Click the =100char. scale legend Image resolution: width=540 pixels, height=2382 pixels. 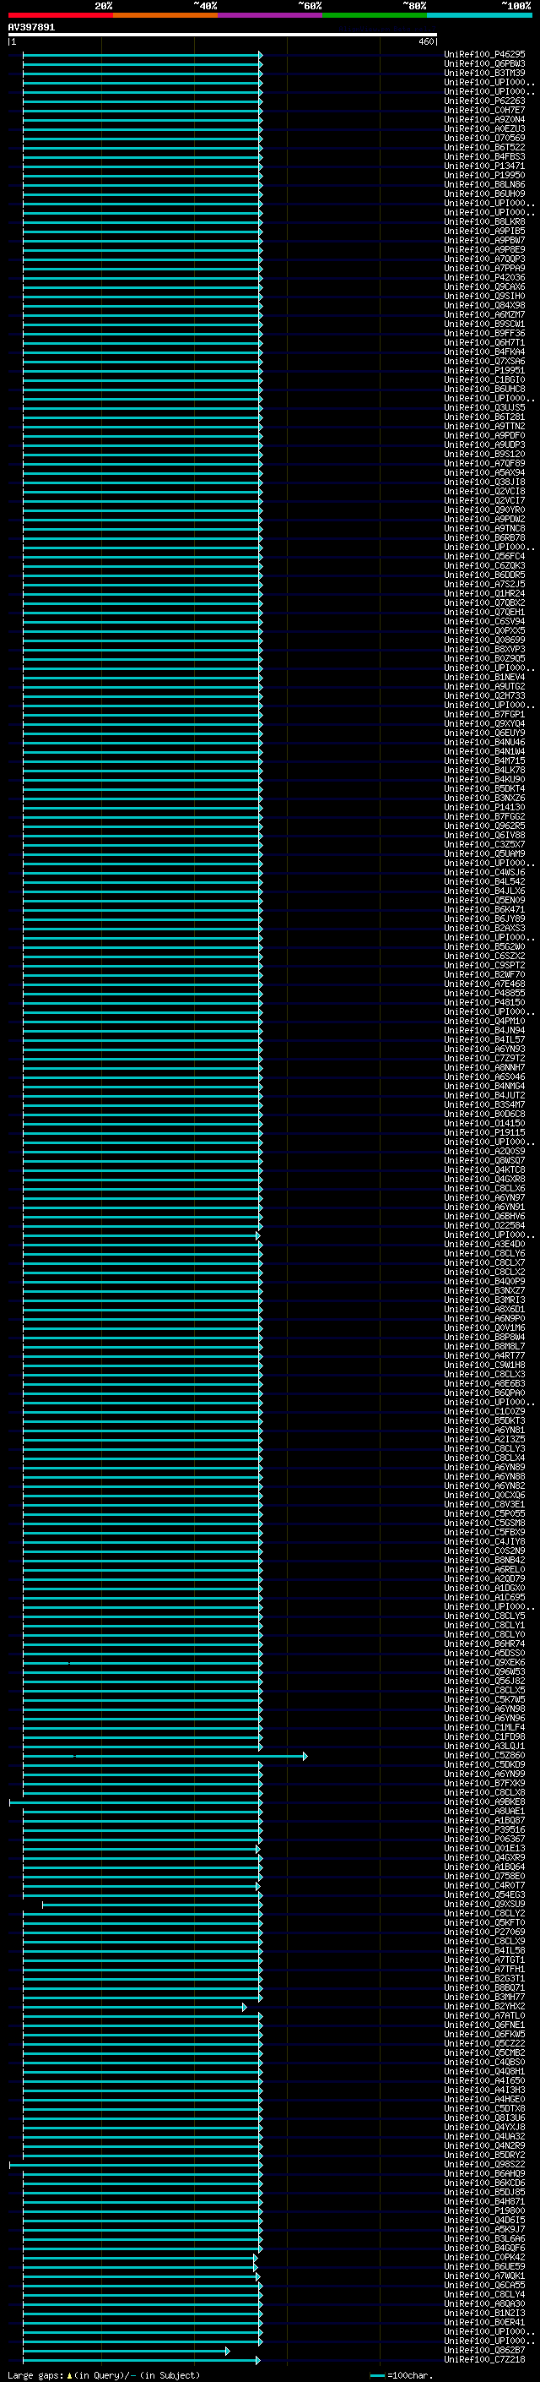(401, 2374)
